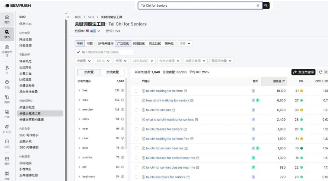Screen dimensions: 328x181
Task: Toggle eye icon for 'chair' group
Action: click(x=122, y=138)
